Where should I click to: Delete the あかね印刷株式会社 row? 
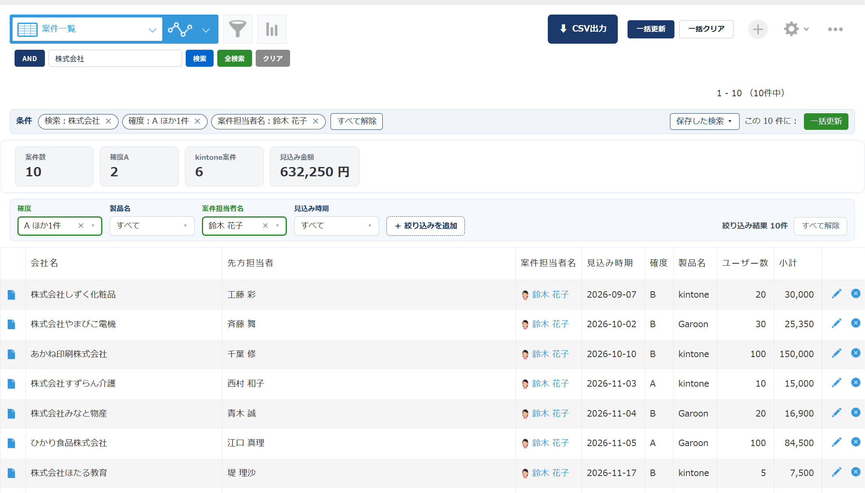[x=855, y=353]
